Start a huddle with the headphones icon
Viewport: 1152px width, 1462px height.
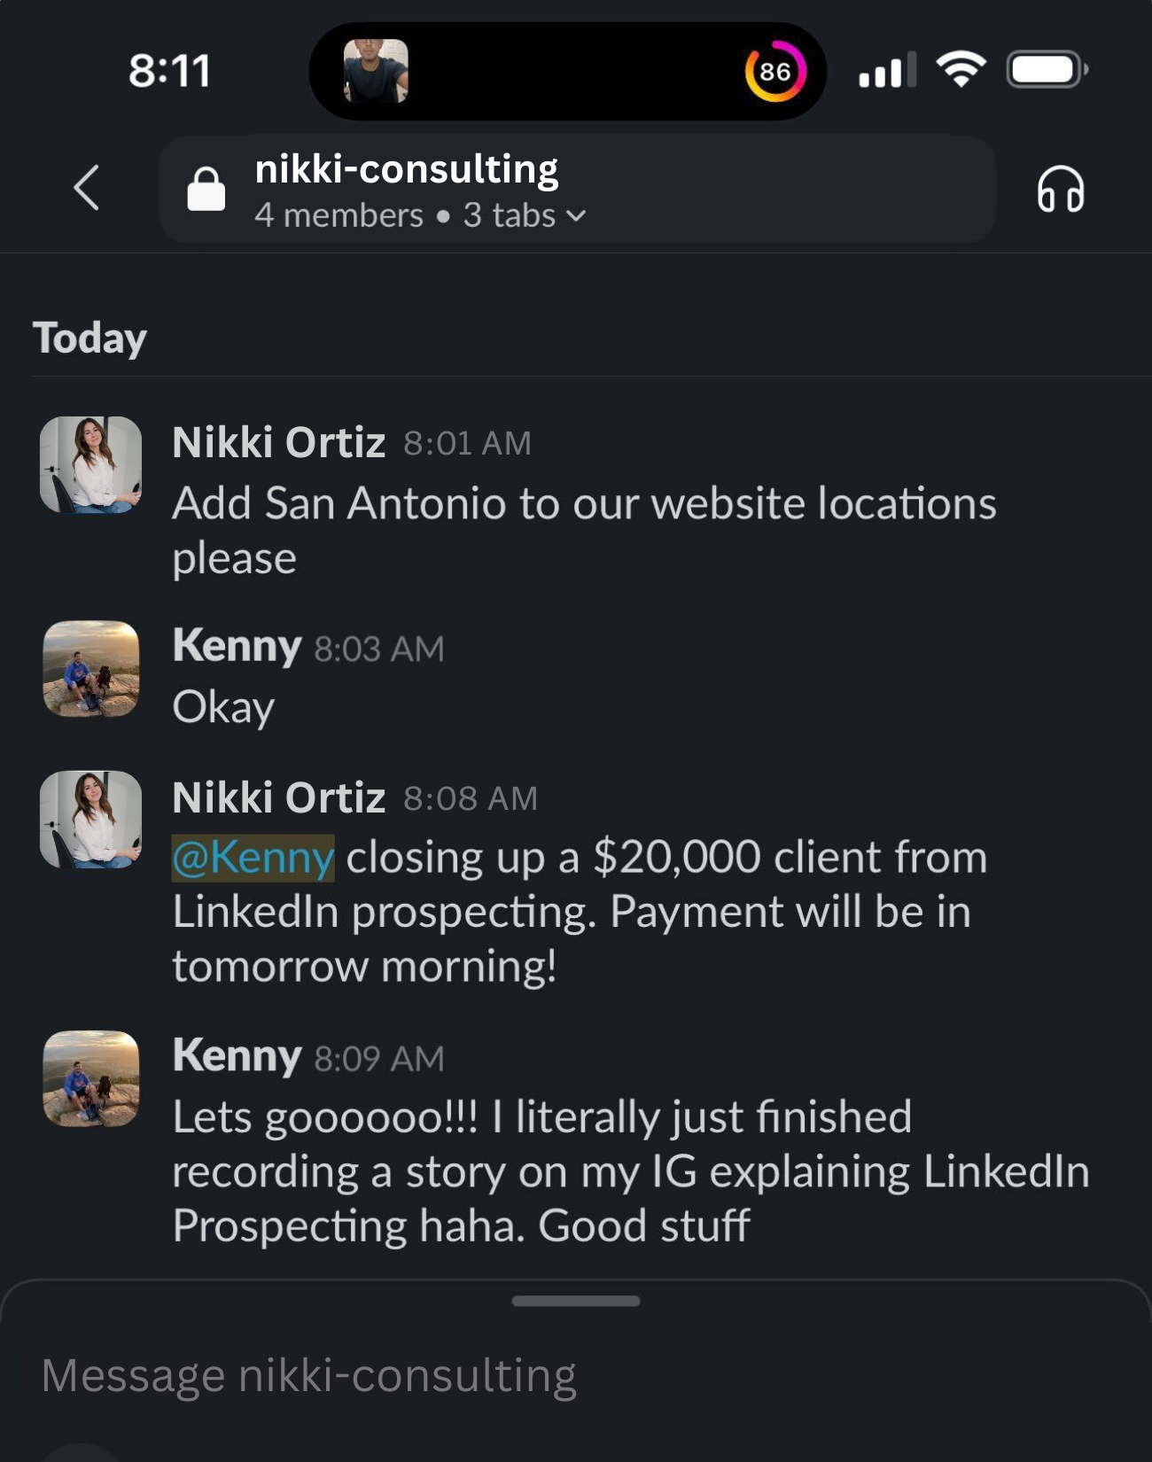pyautogui.click(x=1062, y=190)
